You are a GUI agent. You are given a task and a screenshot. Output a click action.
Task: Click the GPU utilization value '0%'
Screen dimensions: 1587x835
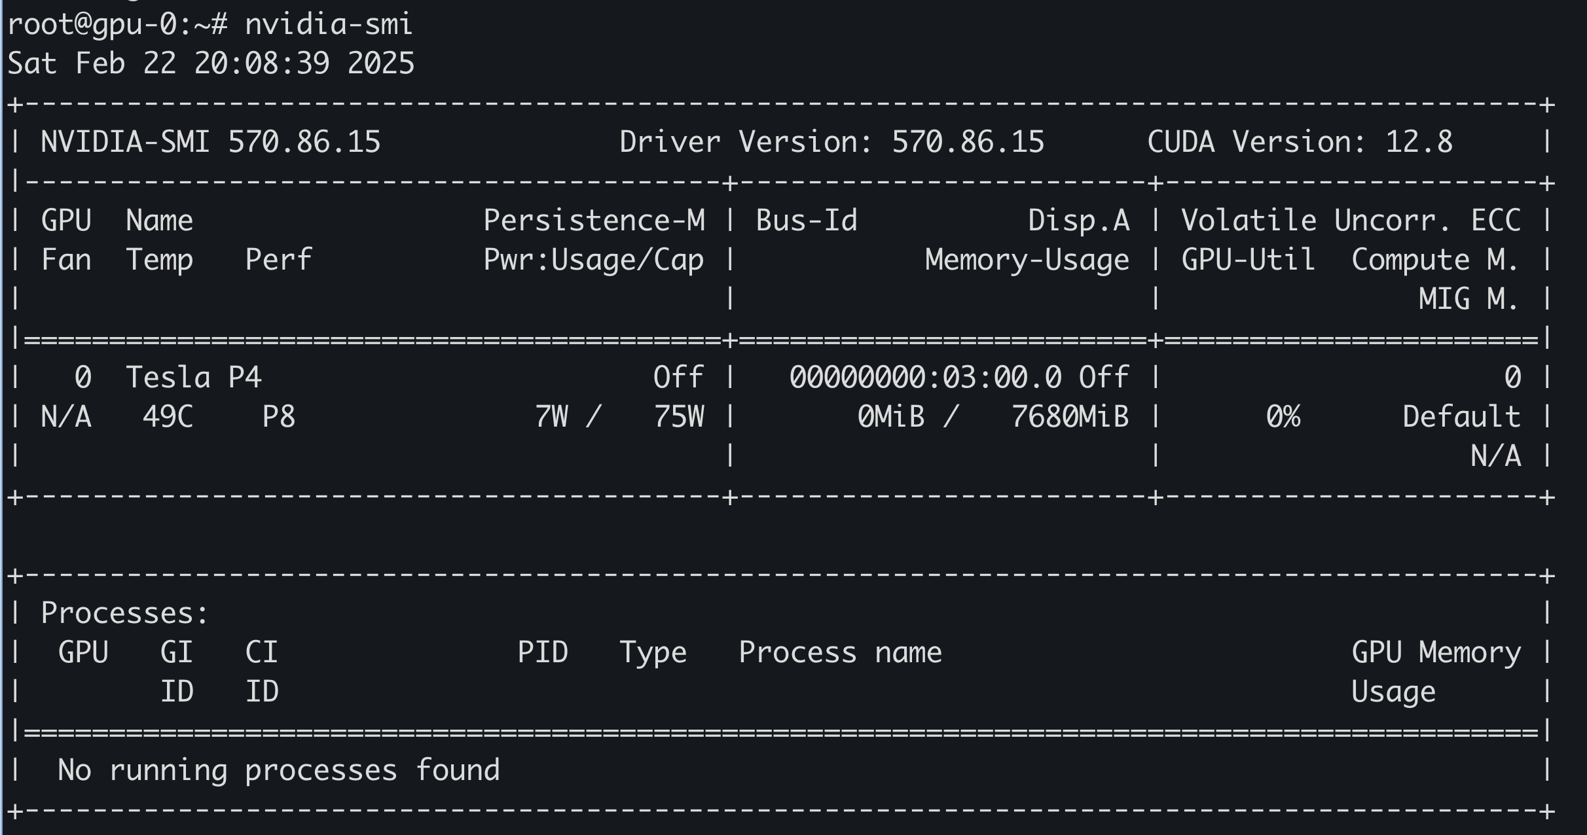point(1283,417)
